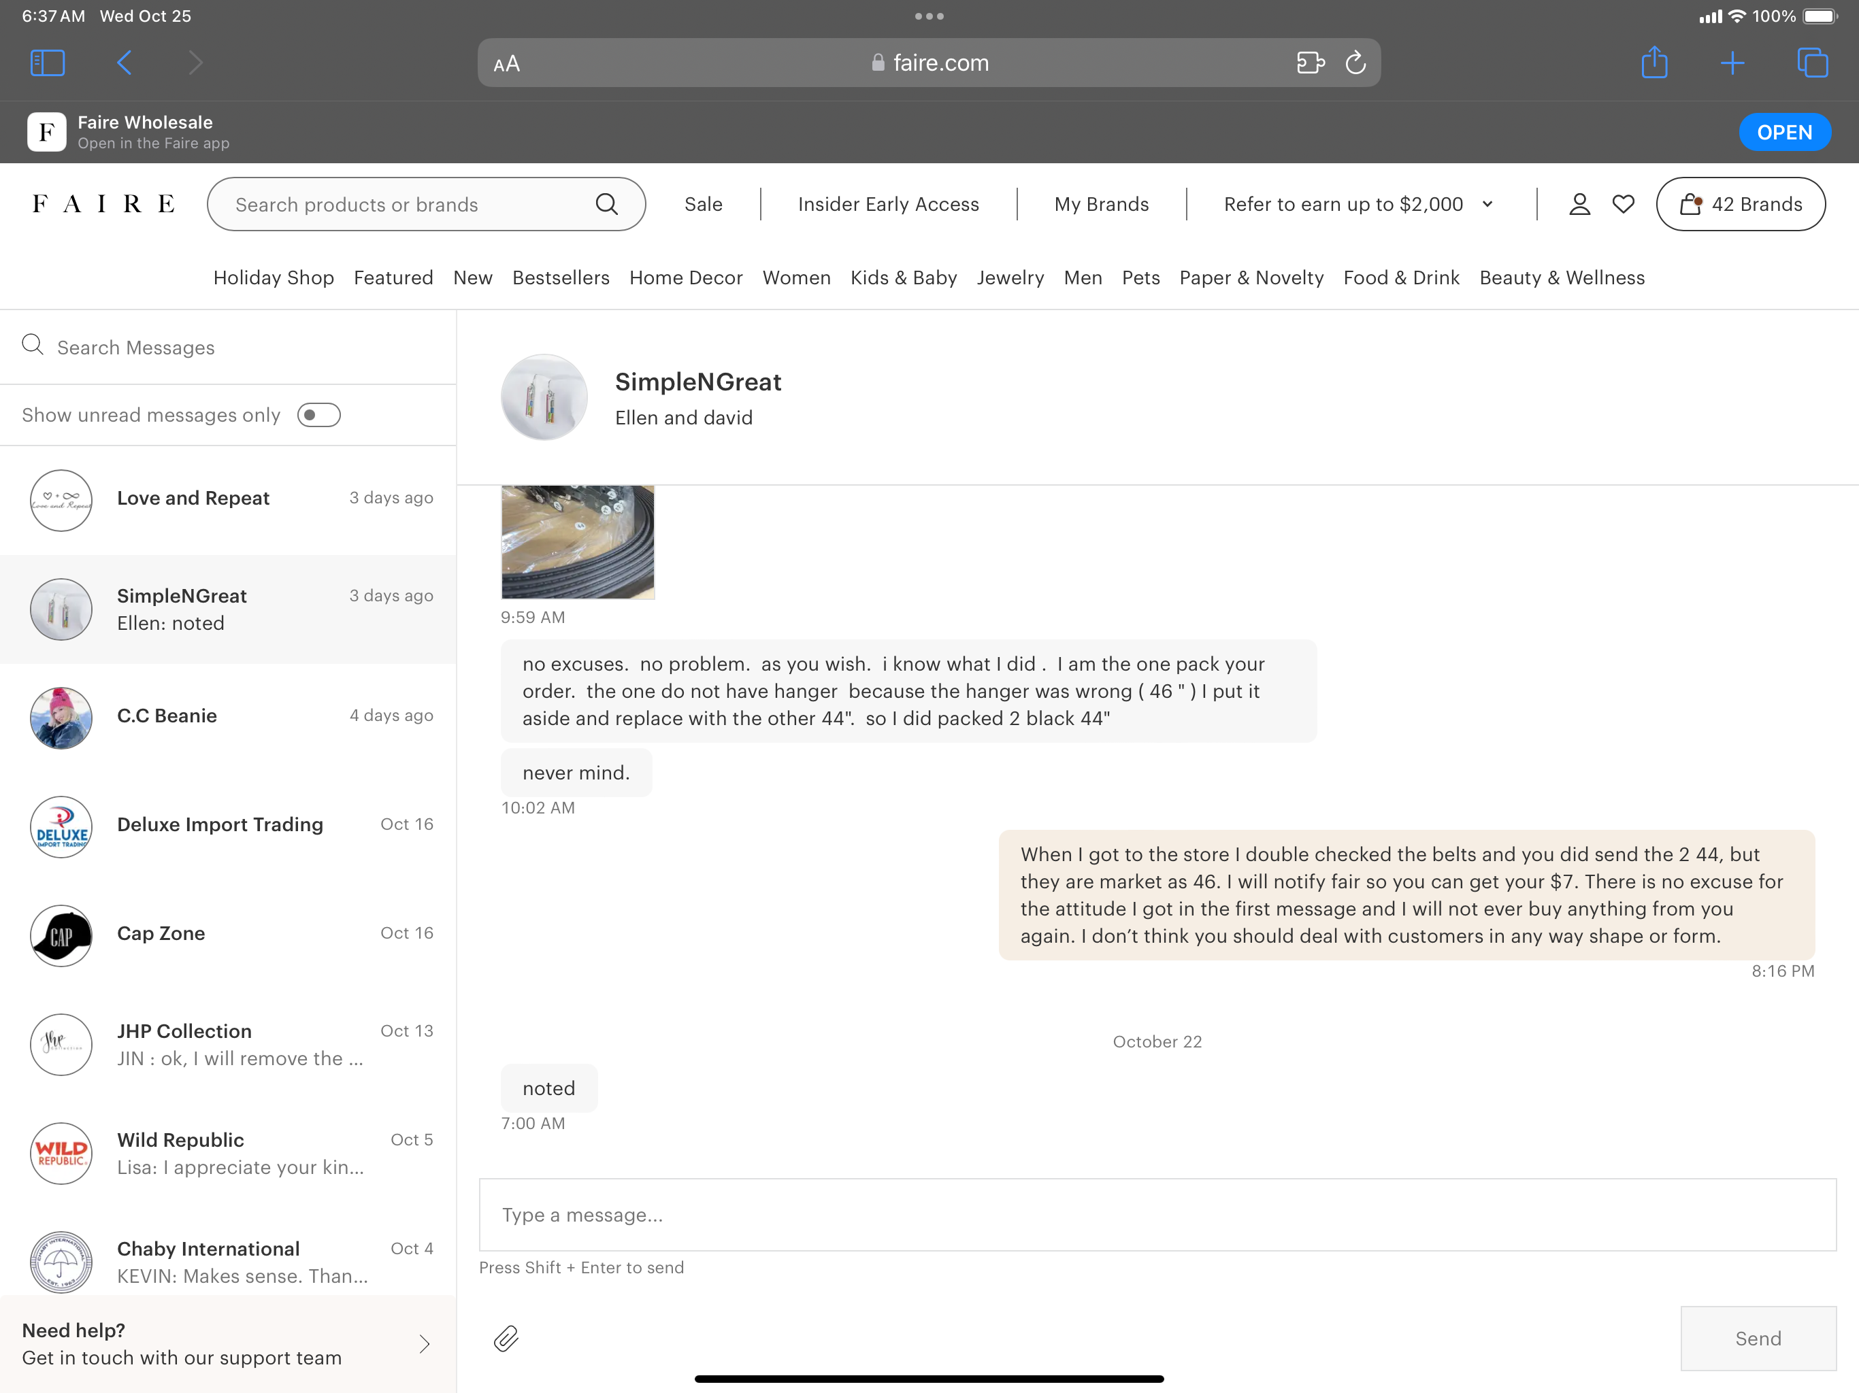Expand the Refer to earn dropdown
Viewport: 1859px width, 1393px height.
point(1487,204)
